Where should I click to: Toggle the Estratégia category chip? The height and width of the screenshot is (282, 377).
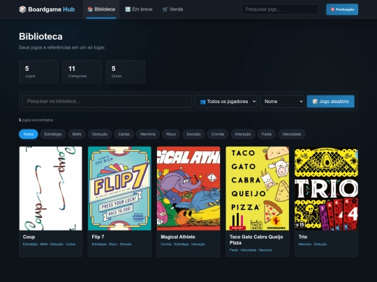pyautogui.click(x=53, y=134)
